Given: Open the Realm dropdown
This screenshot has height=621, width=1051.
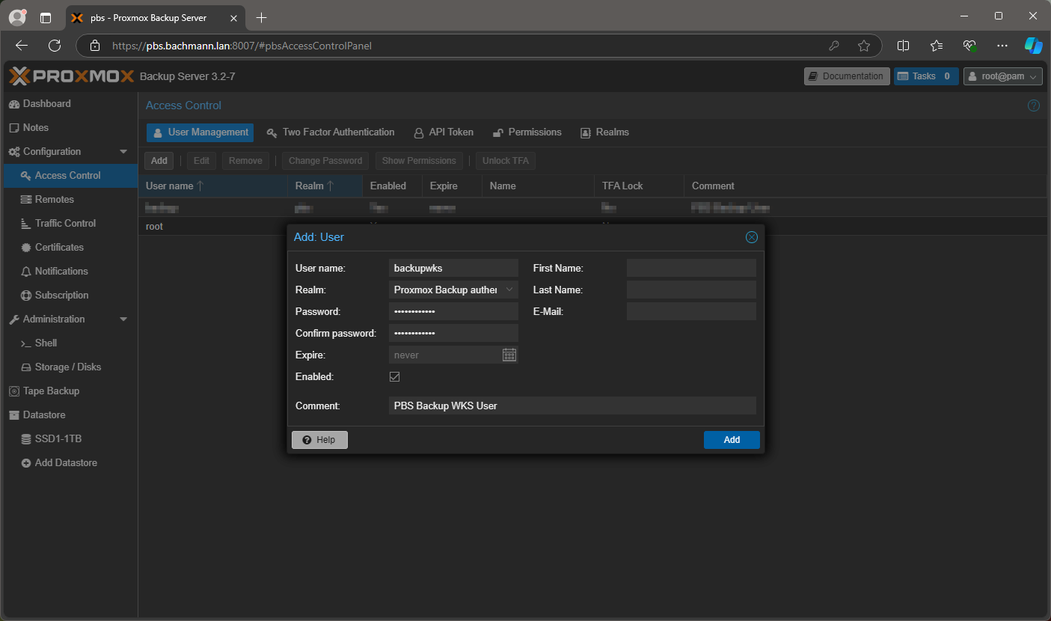Looking at the screenshot, I should 509,290.
